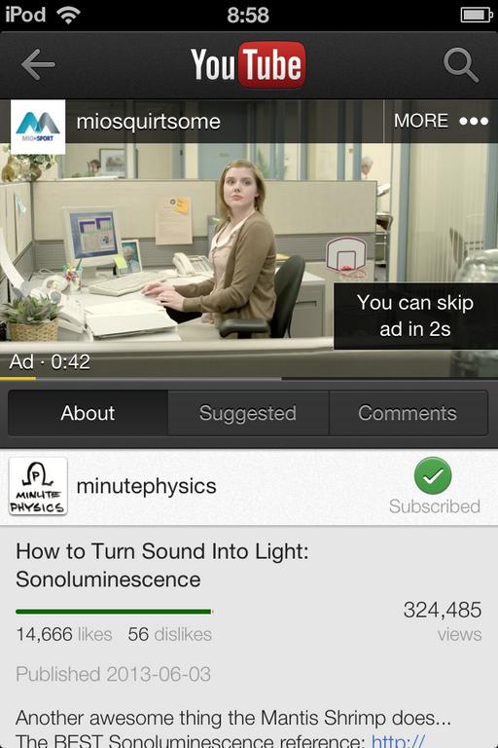Screen dimensions: 498x748
Task: Open the search magnifier icon
Action: pos(460,65)
